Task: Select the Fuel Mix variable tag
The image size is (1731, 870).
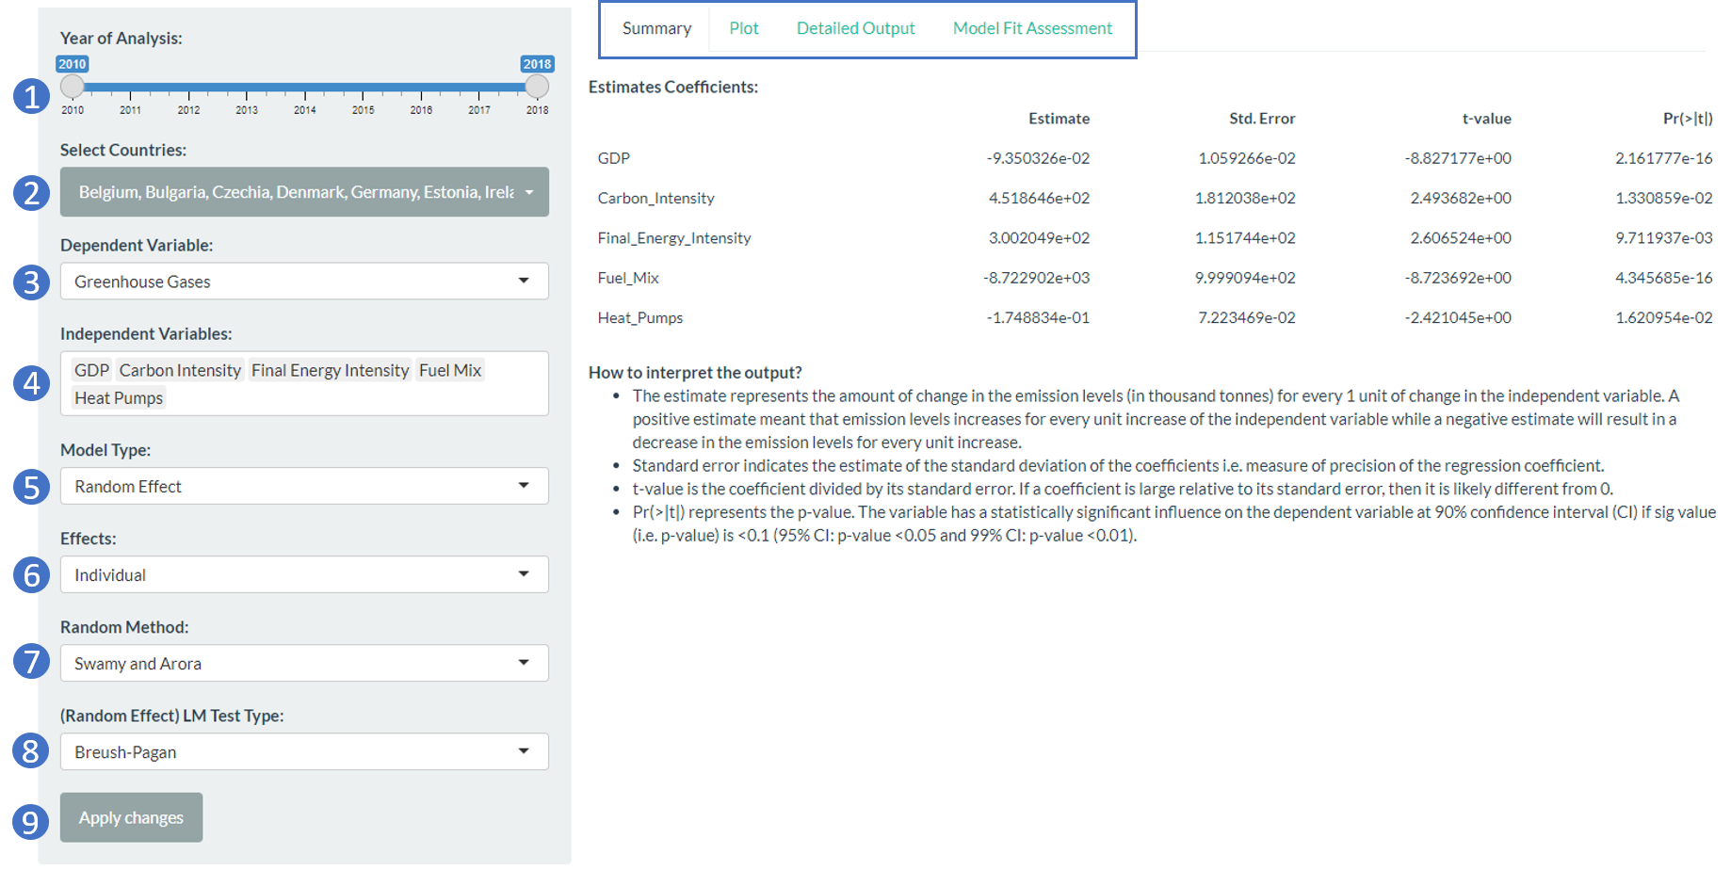Action: tap(450, 370)
